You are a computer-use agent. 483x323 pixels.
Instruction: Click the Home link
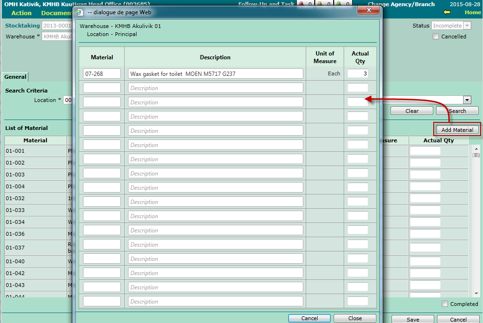[x=473, y=12]
